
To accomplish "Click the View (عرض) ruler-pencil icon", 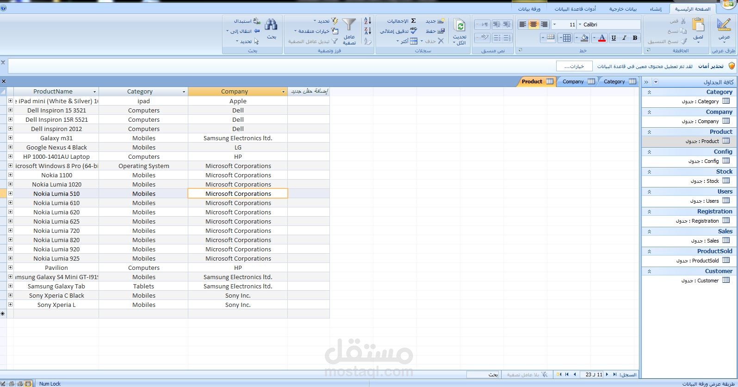I will (x=724, y=25).
